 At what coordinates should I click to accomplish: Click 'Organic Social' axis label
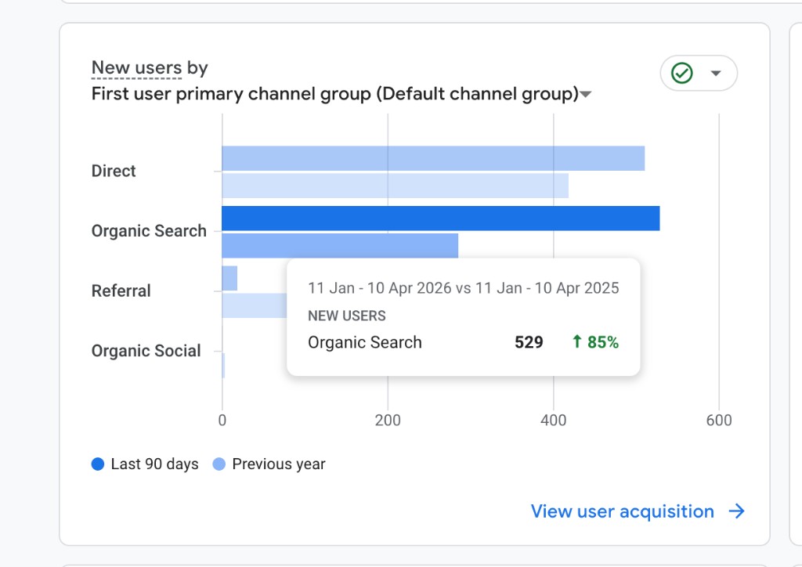(x=146, y=351)
